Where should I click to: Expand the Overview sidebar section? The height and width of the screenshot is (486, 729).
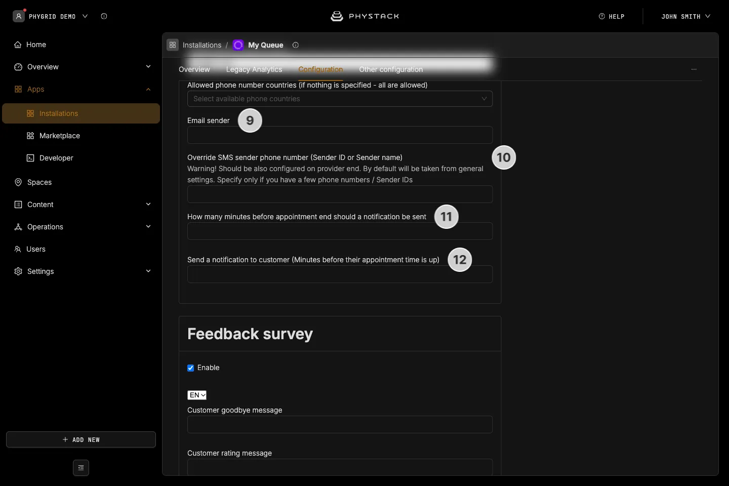(x=148, y=67)
